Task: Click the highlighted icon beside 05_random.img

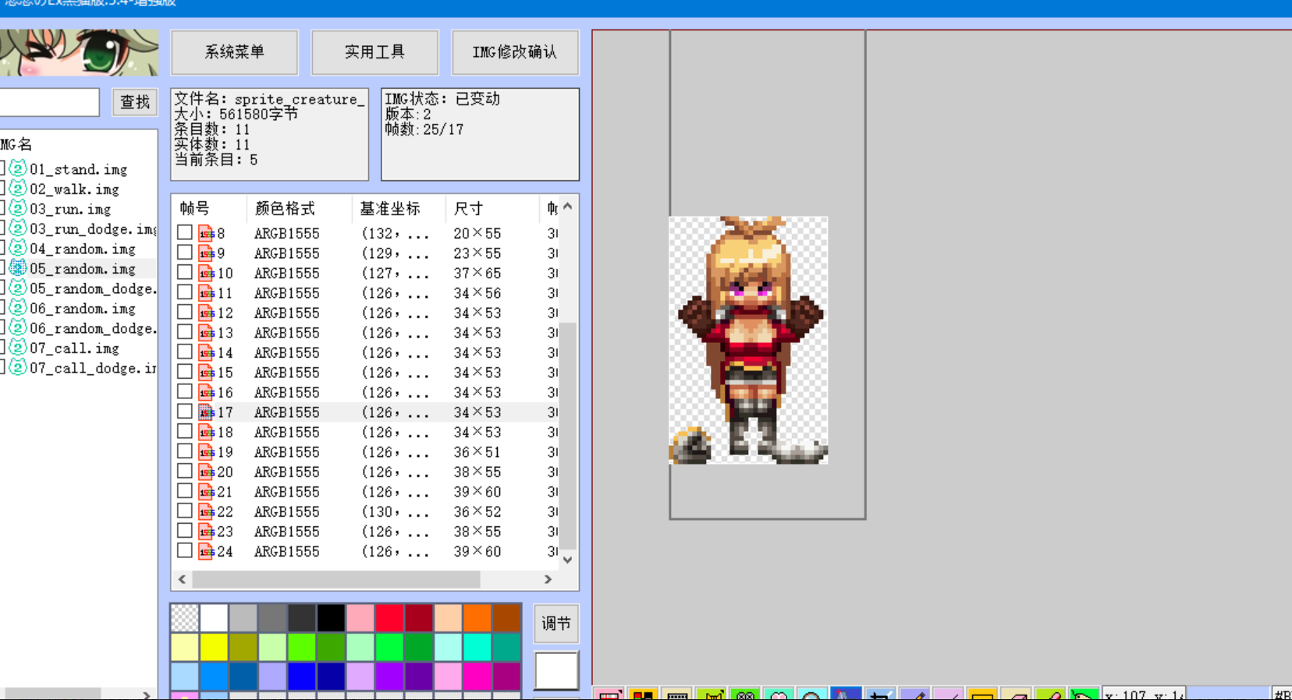Action: pos(18,268)
